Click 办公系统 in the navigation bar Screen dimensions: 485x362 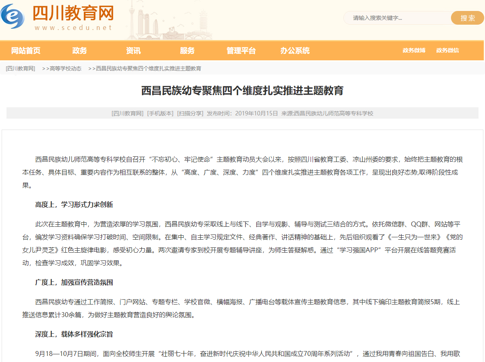click(x=295, y=51)
